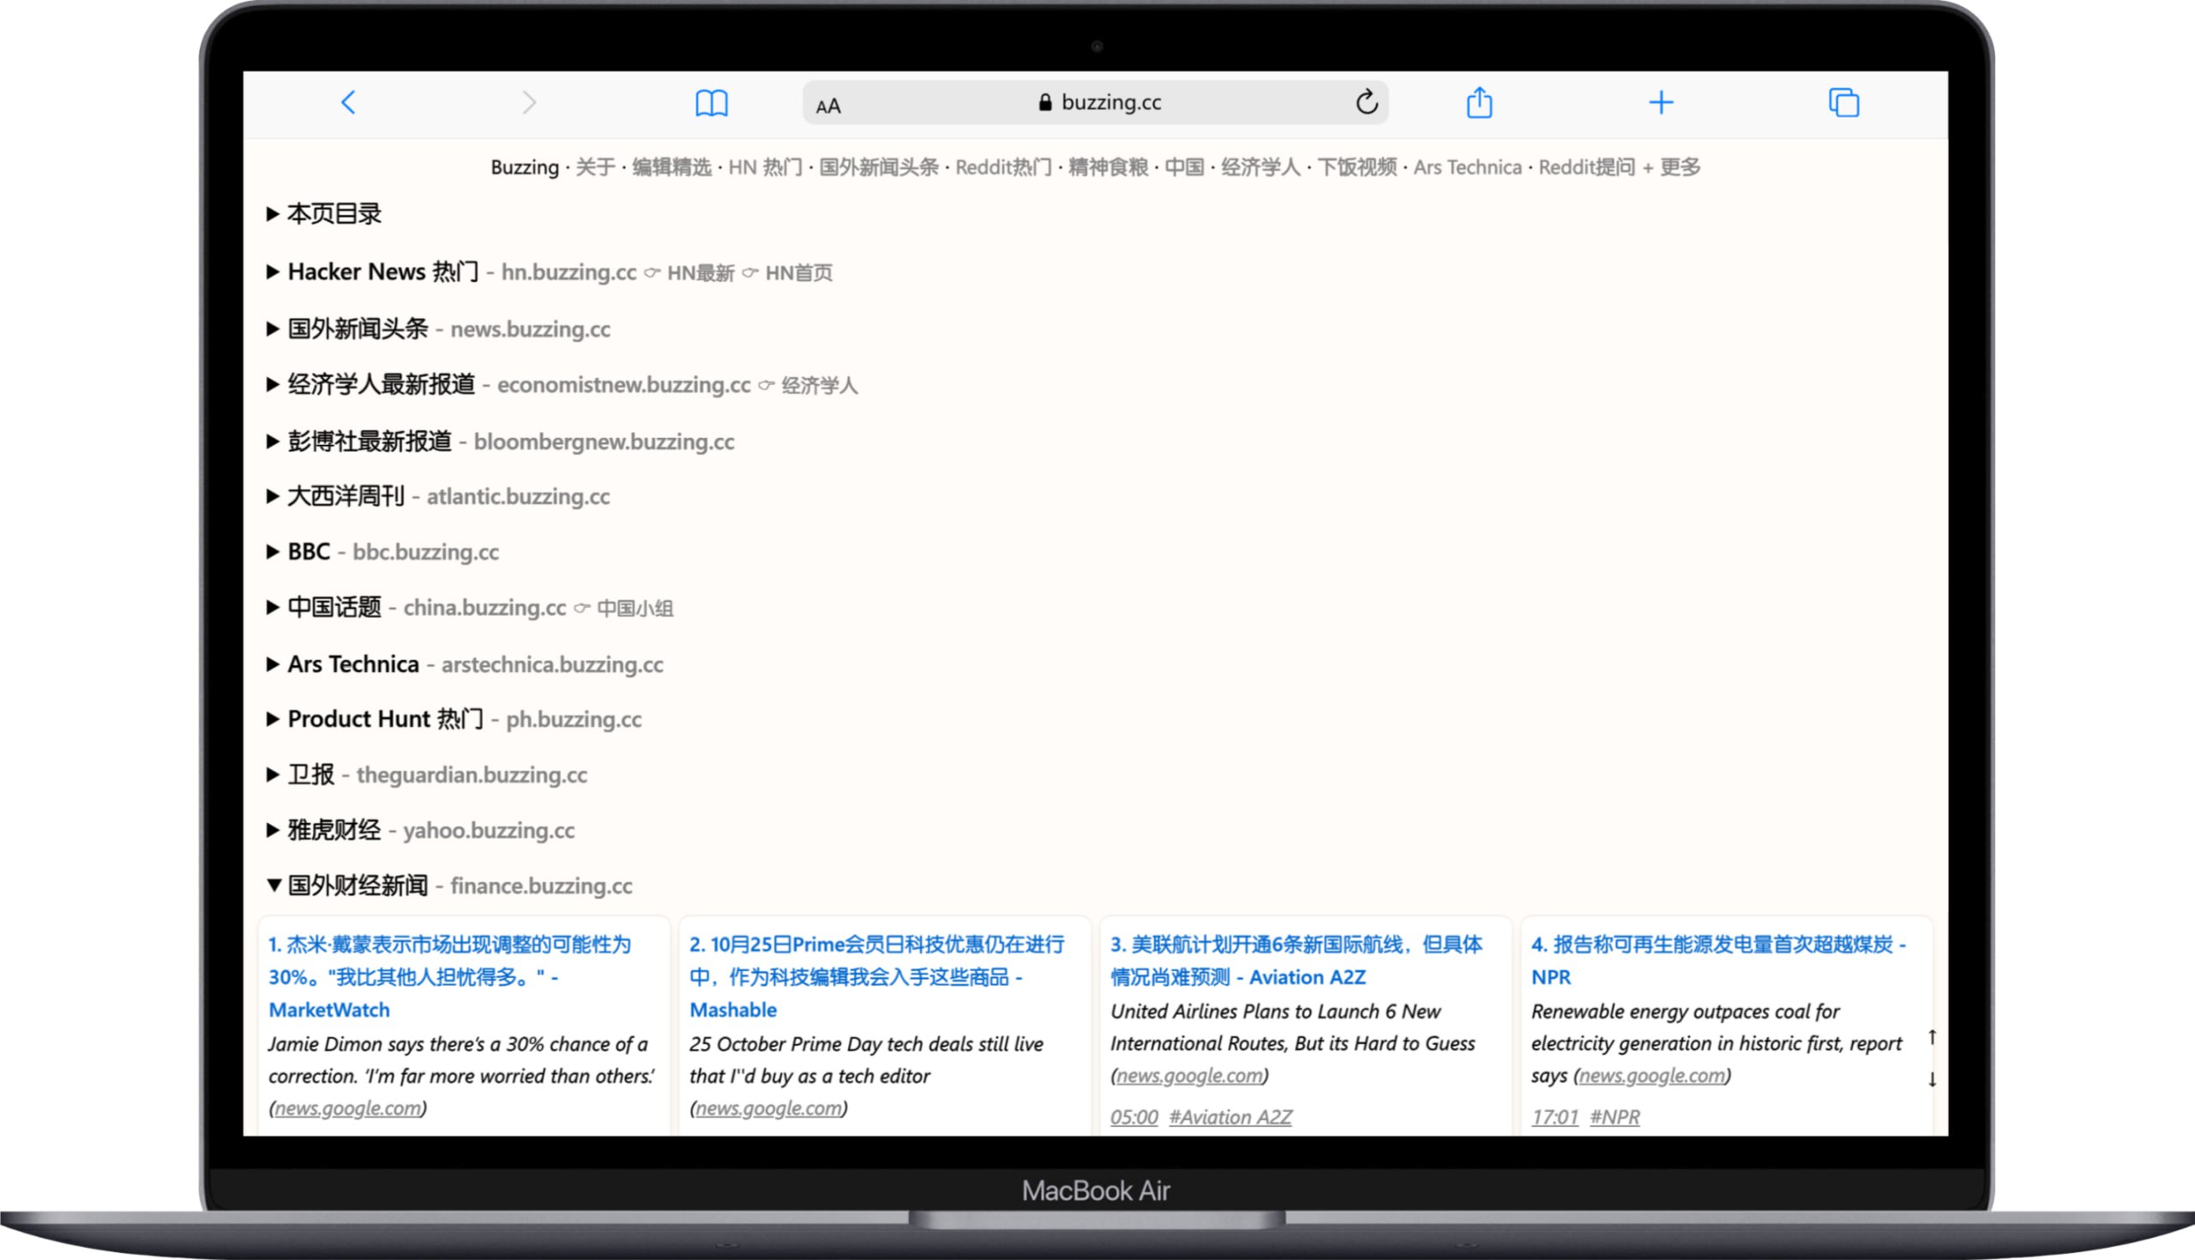Screen dimensions: 2195x1260
Task: Open the share sheet icon
Action: click(x=1479, y=103)
